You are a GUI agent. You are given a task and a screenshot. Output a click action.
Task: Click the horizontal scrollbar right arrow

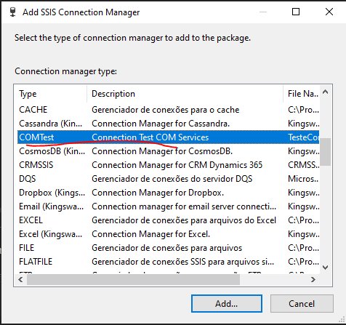click(x=313, y=280)
